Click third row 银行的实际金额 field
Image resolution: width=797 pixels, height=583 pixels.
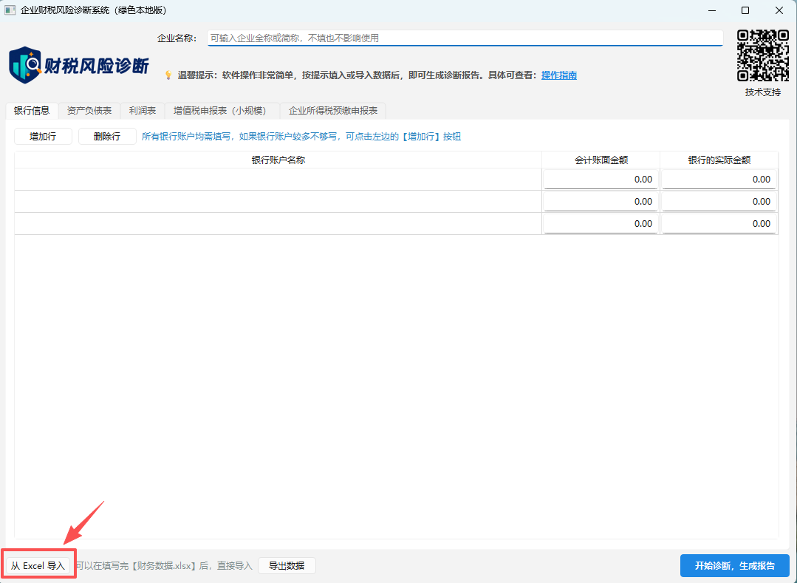point(719,224)
